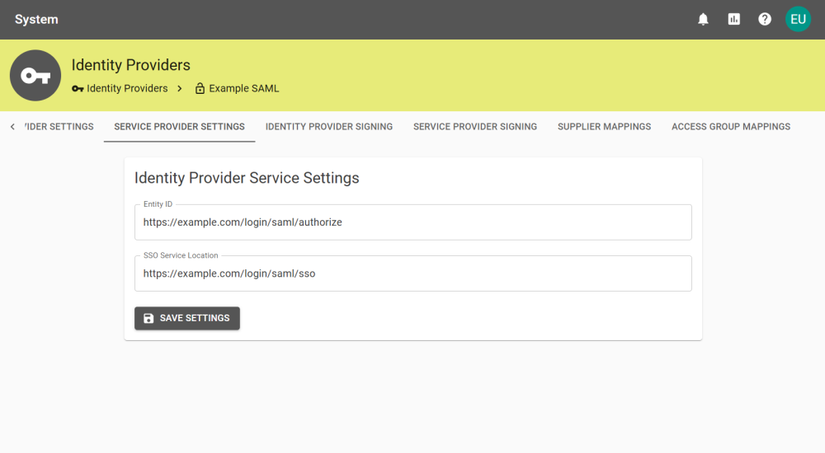This screenshot has height=453, width=825.
Task: Click the breadcrumb separator chevron
Action: 180,89
